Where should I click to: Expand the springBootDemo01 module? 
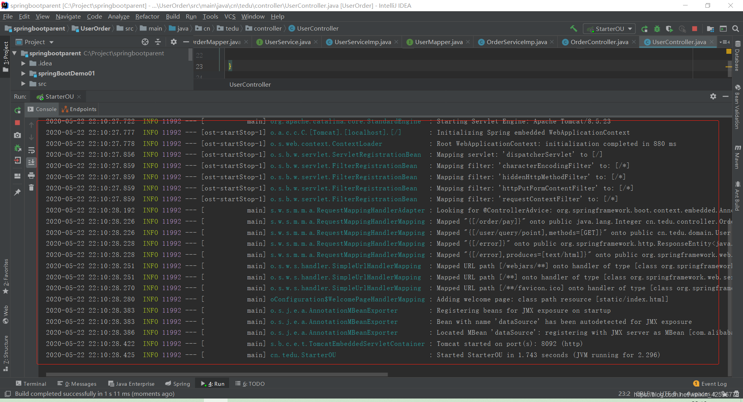pyautogui.click(x=23, y=73)
